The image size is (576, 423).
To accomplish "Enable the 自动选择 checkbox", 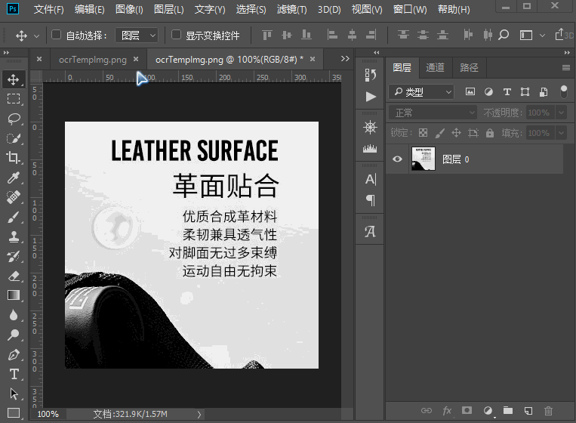I will coord(56,35).
